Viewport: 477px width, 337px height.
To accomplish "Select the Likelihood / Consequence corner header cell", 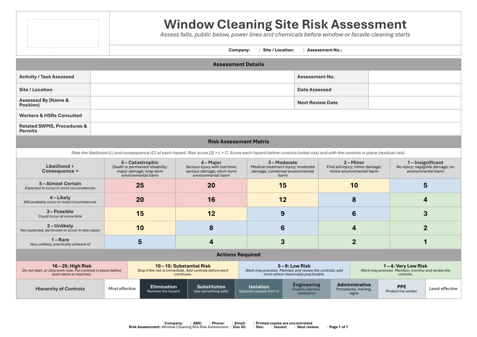I will [x=60, y=168].
